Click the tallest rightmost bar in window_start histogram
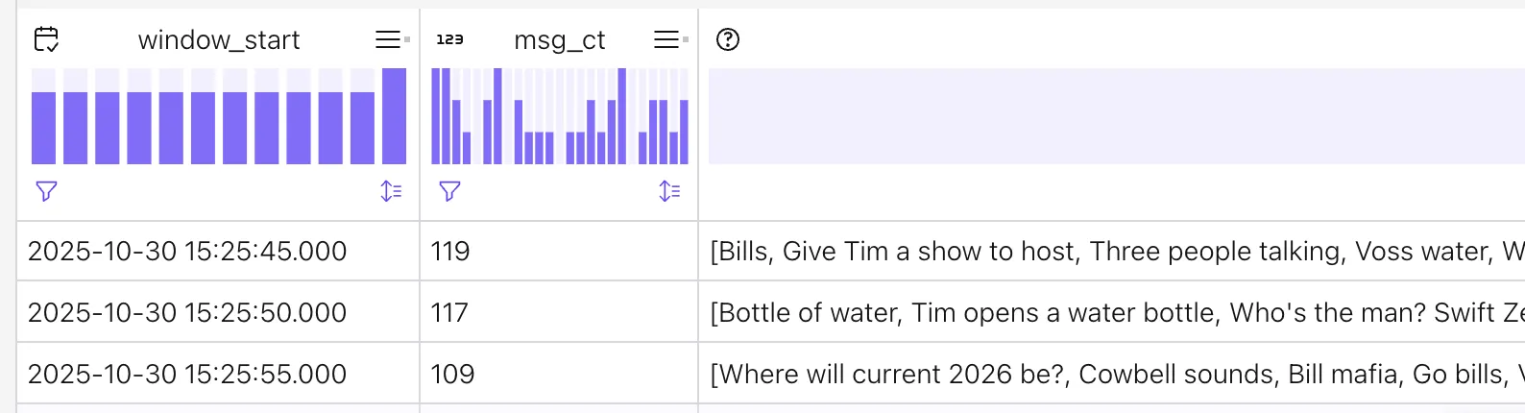1525x413 pixels. coord(394,116)
